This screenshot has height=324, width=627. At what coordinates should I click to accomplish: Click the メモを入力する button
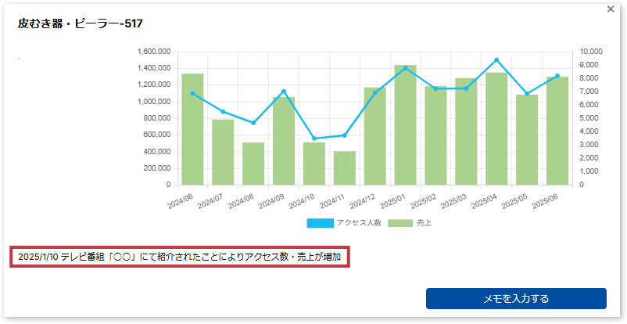point(516,298)
